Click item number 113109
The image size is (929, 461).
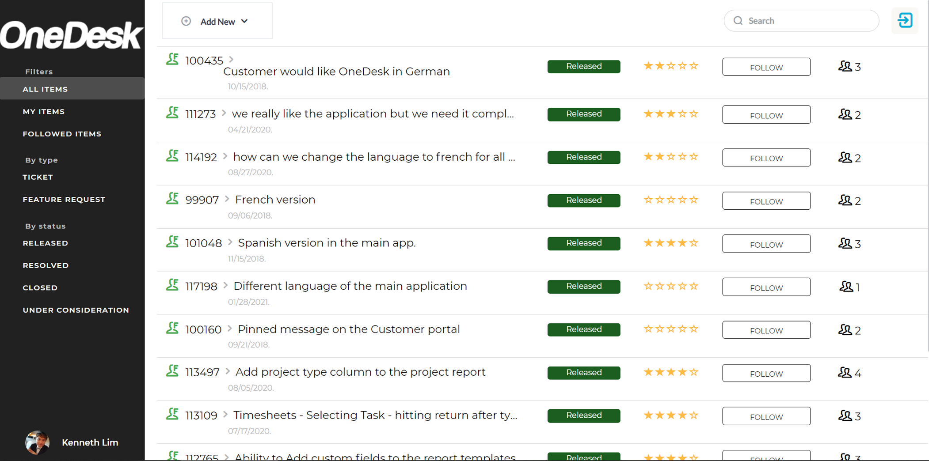click(201, 416)
